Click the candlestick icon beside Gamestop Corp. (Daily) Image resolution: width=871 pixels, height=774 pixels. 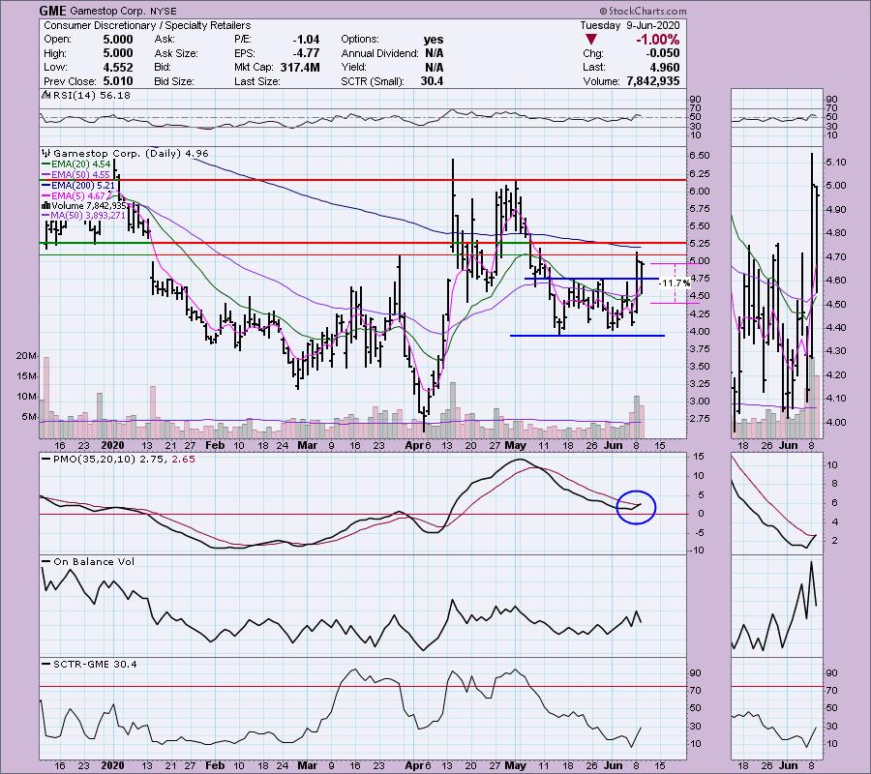pos(46,154)
